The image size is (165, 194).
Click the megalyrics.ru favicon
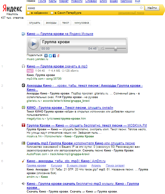point(23,108)
